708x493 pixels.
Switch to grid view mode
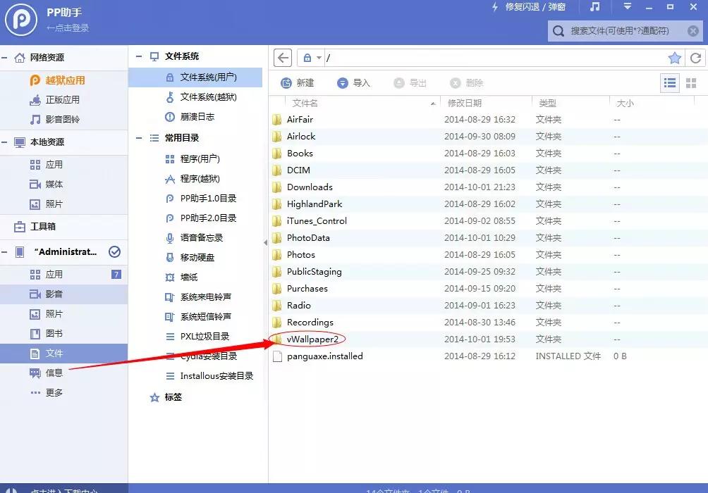click(x=692, y=82)
